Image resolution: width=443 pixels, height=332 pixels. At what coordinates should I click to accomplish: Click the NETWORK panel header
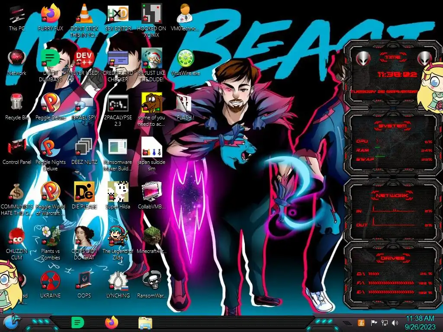393,195
